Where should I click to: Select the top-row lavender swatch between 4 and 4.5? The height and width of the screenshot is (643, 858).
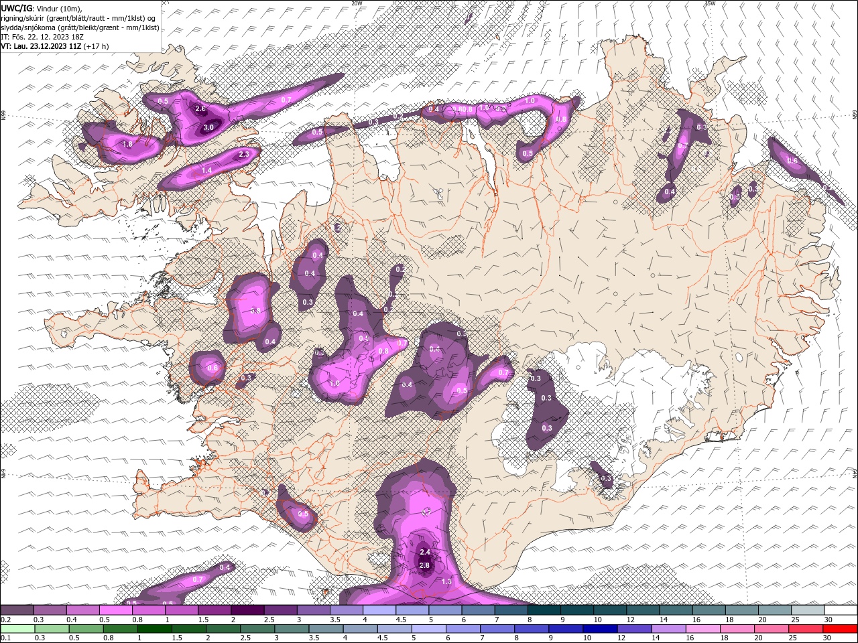tap(379, 610)
